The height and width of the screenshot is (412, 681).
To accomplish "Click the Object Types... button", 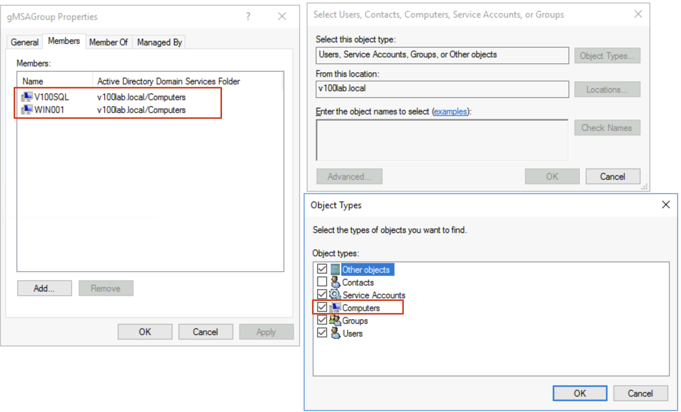I will coord(607,56).
